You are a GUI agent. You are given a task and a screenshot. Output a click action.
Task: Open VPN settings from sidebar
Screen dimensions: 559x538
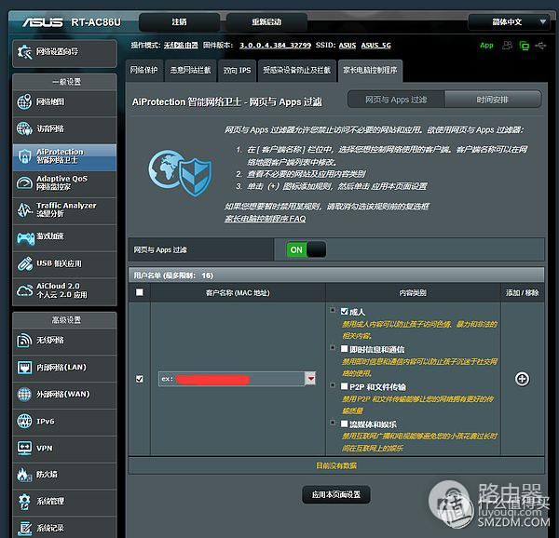63,448
